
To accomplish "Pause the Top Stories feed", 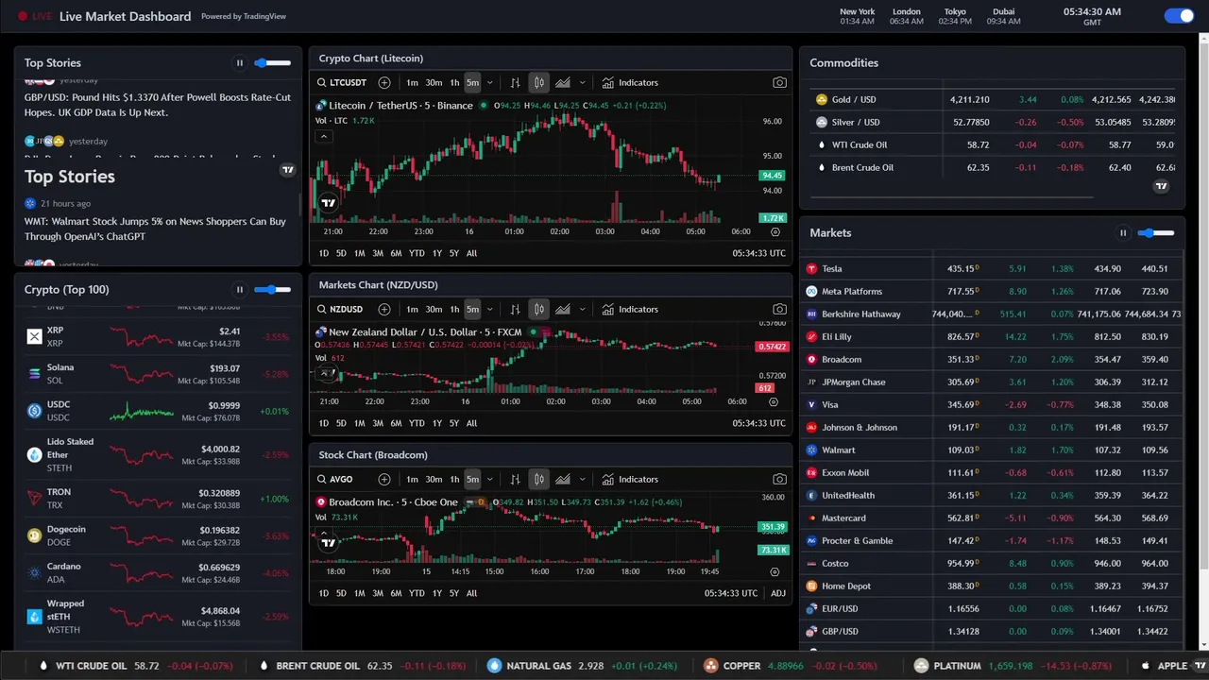I will 240,63.
